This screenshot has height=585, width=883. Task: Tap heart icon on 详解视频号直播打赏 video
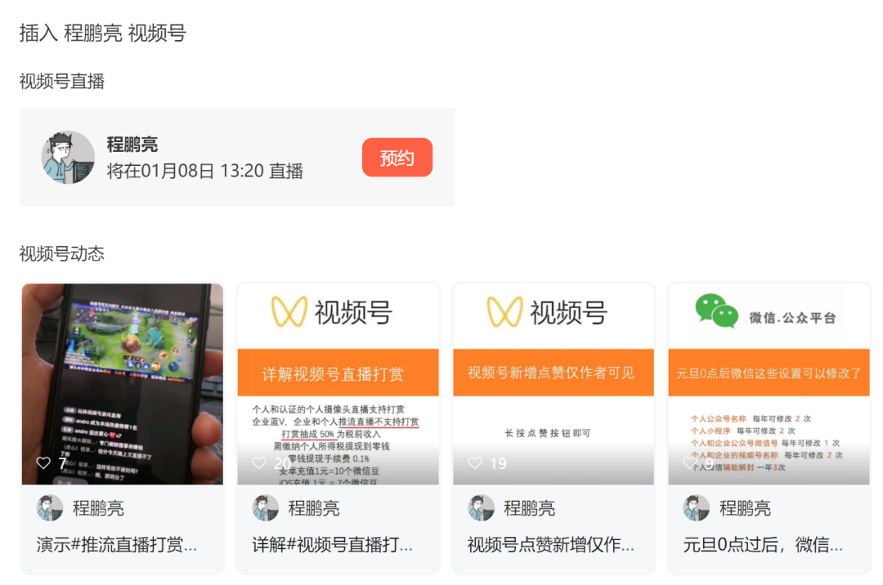click(259, 463)
